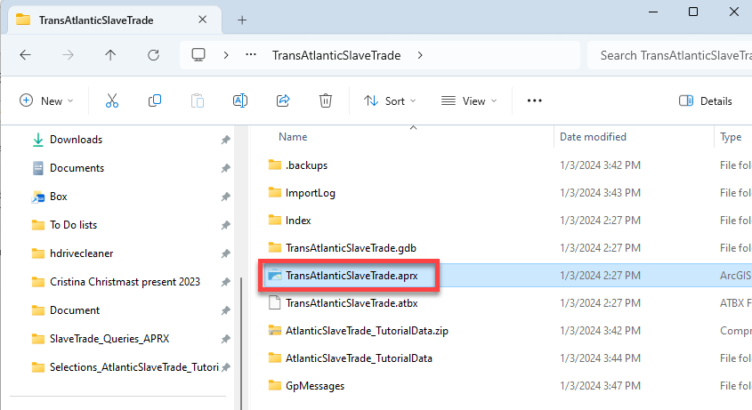Viewport: 752px width, 410px height.
Task: Open the View dropdown menu
Action: 469,100
